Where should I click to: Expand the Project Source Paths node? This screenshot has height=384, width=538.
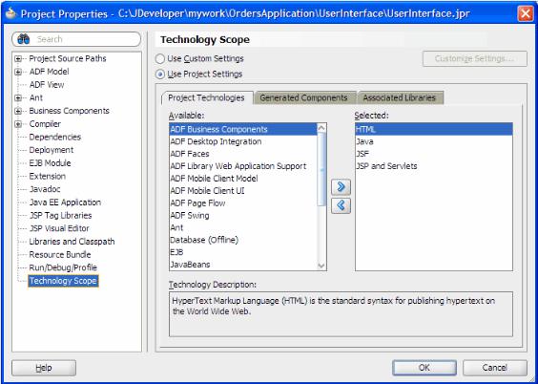click(18, 59)
